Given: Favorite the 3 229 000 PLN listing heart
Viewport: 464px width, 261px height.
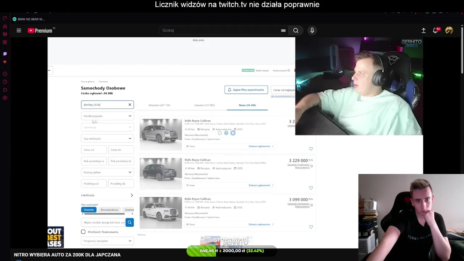Looking at the screenshot, I should coord(311,188).
